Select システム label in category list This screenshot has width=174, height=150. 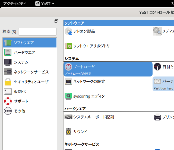tap(21, 62)
